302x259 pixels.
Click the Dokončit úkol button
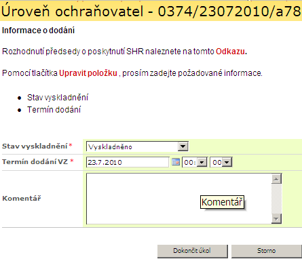193,251
